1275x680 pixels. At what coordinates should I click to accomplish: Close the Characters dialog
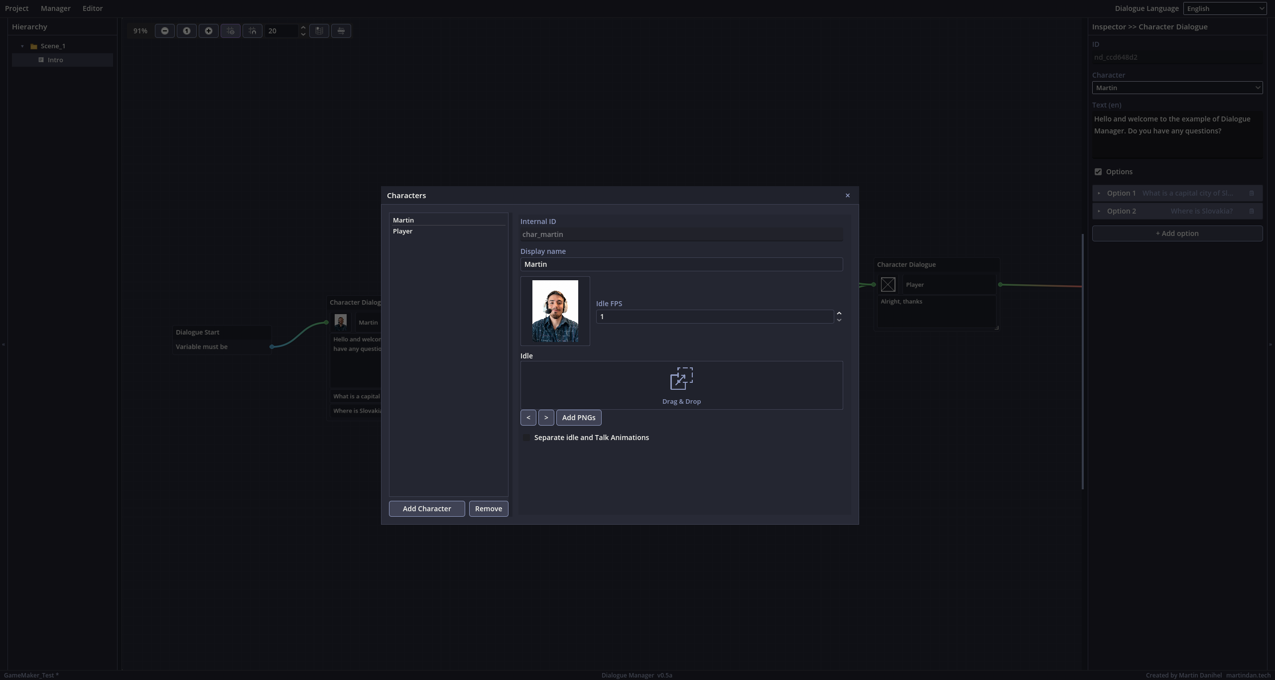[848, 196]
